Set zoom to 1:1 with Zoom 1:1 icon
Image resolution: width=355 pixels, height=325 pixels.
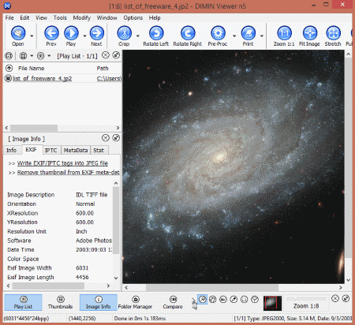pyautogui.click(x=284, y=33)
